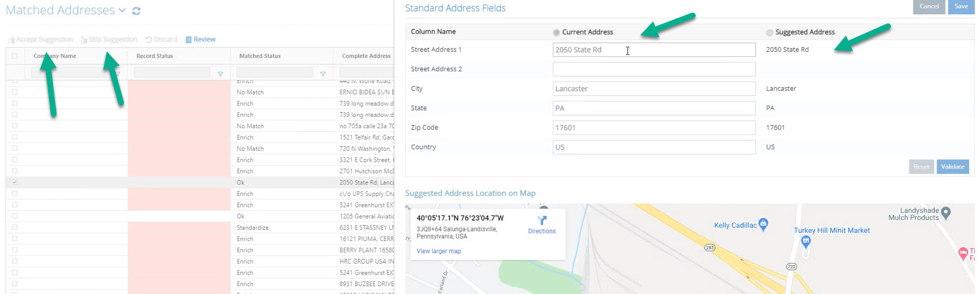Image resolution: width=980 pixels, height=294 pixels.
Task: Click the State input field with PA
Action: (x=654, y=108)
